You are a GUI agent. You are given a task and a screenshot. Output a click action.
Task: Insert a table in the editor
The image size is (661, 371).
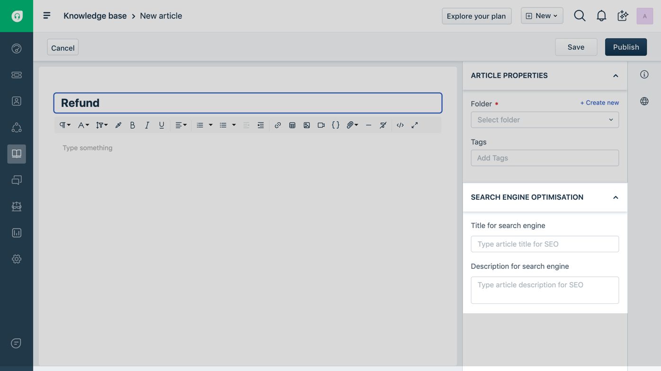[x=292, y=125]
